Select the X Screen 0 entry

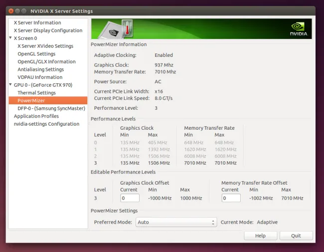[25, 38]
